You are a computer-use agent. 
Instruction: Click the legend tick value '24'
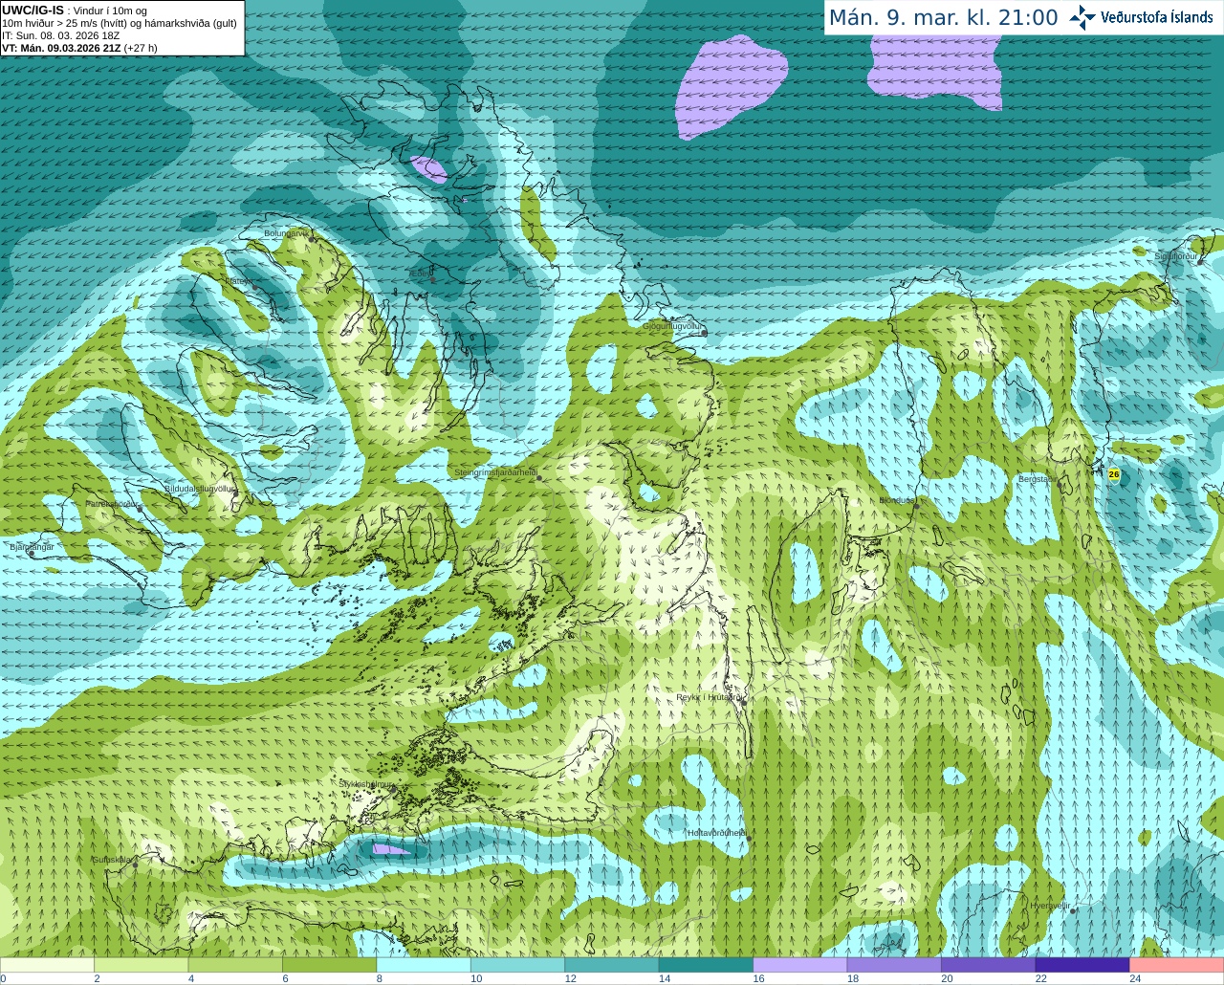coord(1135,978)
